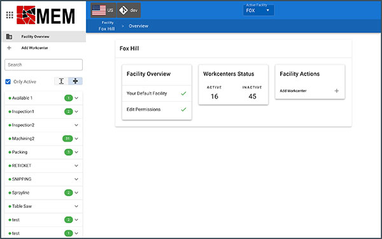Click the Fox Hill card title
The image size is (382, 239).
tap(129, 48)
